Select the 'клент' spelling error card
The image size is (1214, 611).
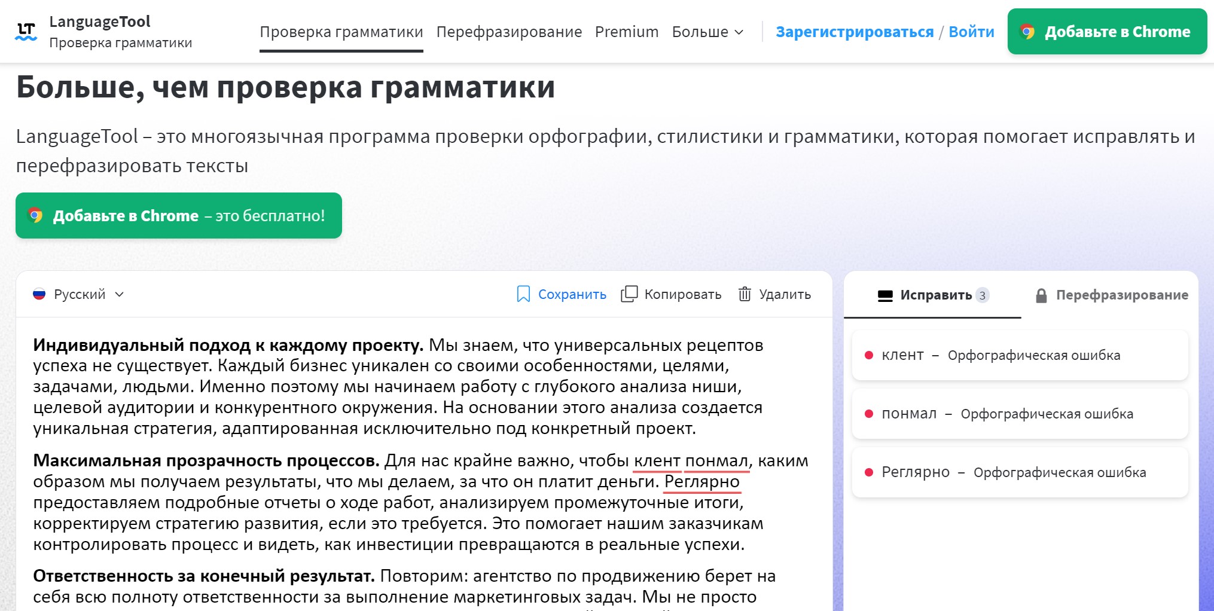pyautogui.click(x=1020, y=355)
